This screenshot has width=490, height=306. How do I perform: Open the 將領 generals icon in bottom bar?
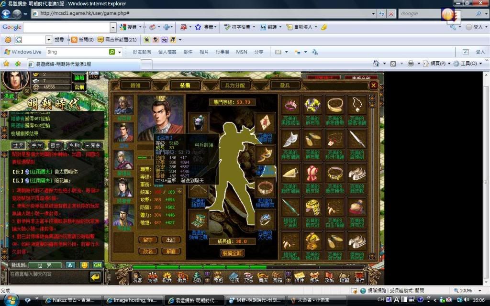pyautogui.click(x=153, y=276)
